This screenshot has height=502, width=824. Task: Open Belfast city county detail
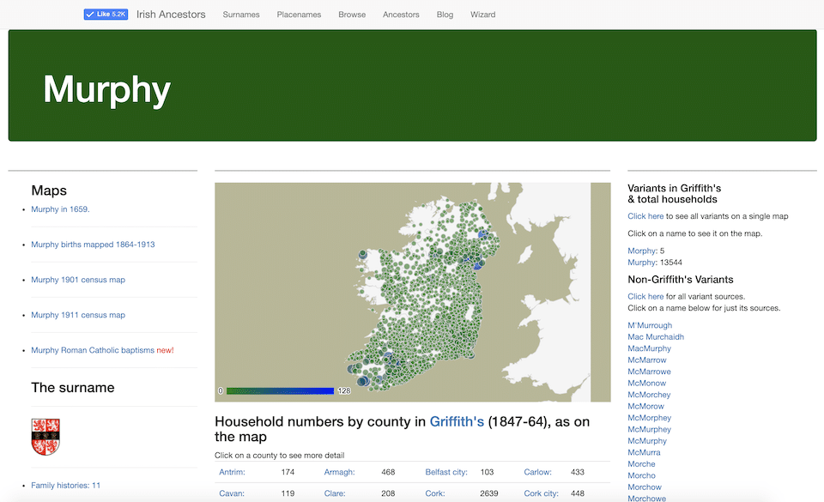point(446,472)
